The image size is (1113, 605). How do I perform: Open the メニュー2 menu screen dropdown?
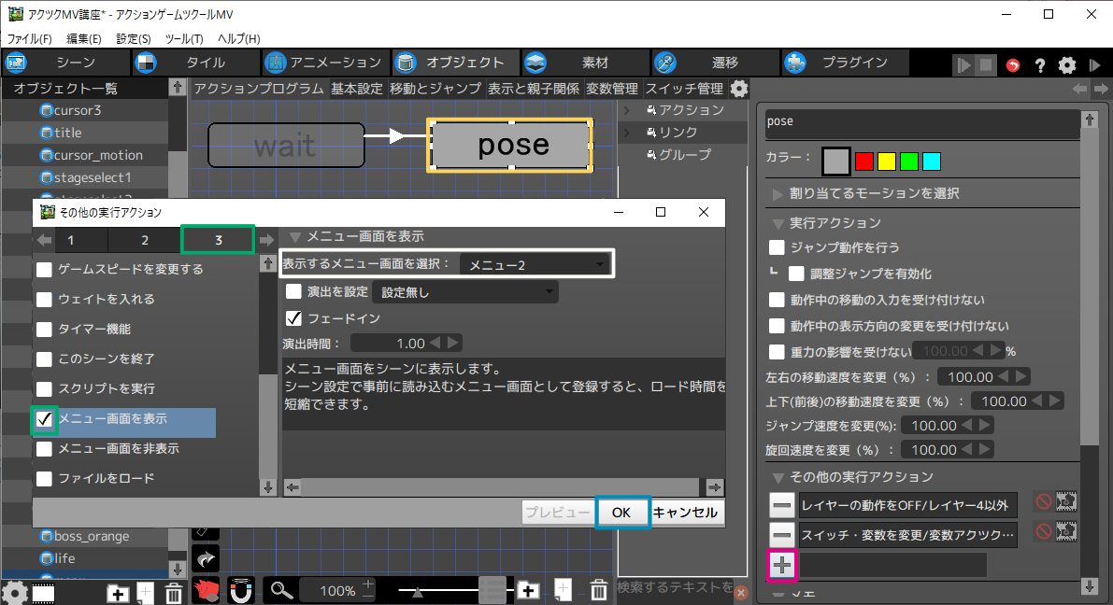pos(536,265)
